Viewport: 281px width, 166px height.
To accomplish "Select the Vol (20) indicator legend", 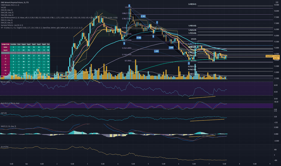I will (x=3, y=8).
